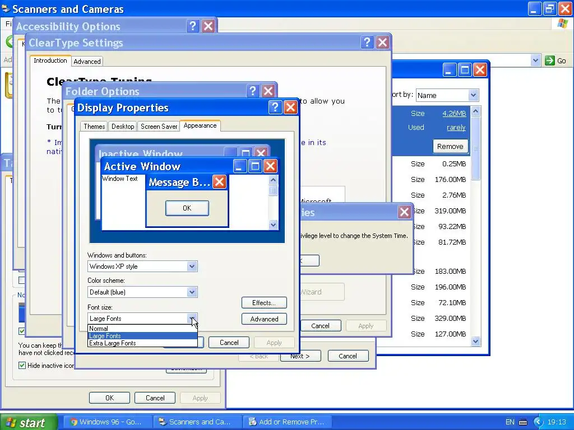The image size is (574, 430).
Task: Click the tray expand arrow near the clock
Action: coord(538,422)
